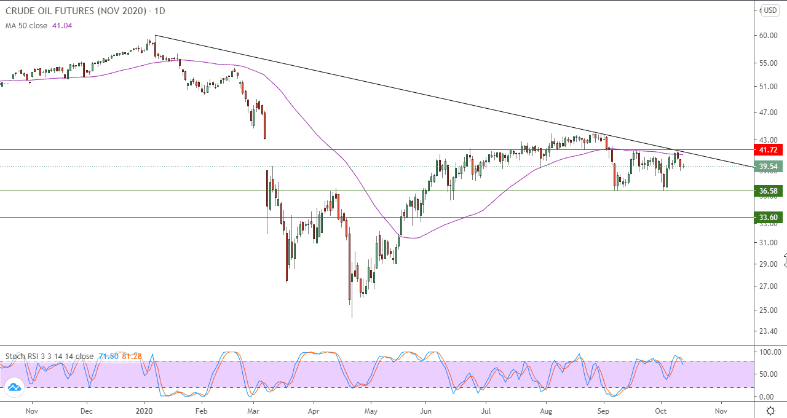The height and width of the screenshot is (418, 787).
Task: Click the Jun label on time axis
Action: (425, 410)
